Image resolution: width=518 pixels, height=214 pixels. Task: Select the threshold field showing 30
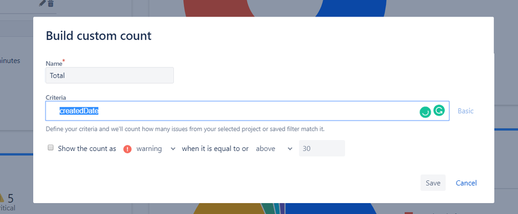tap(322, 148)
